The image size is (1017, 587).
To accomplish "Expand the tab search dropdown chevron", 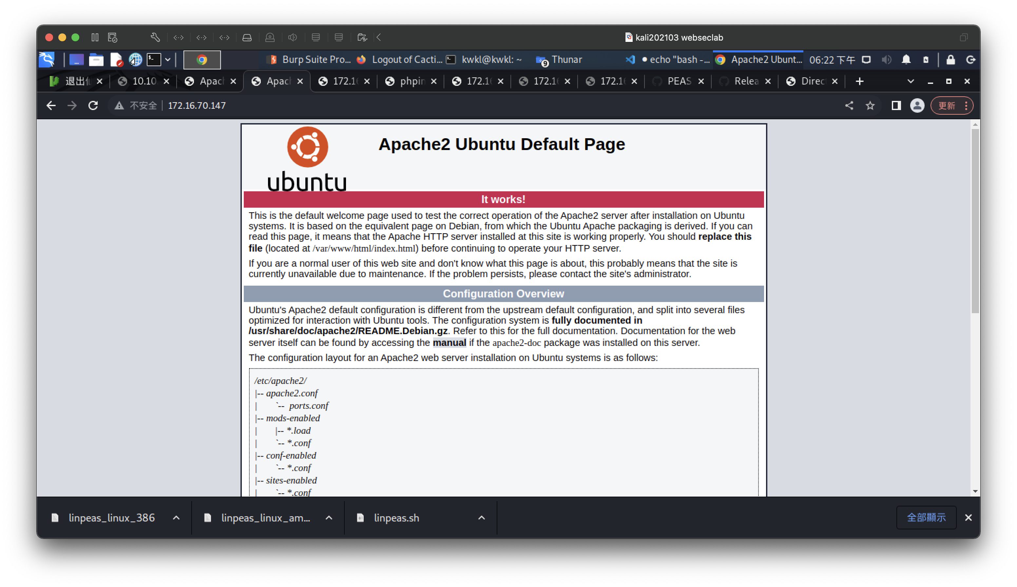I will pyautogui.click(x=911, y=82).
